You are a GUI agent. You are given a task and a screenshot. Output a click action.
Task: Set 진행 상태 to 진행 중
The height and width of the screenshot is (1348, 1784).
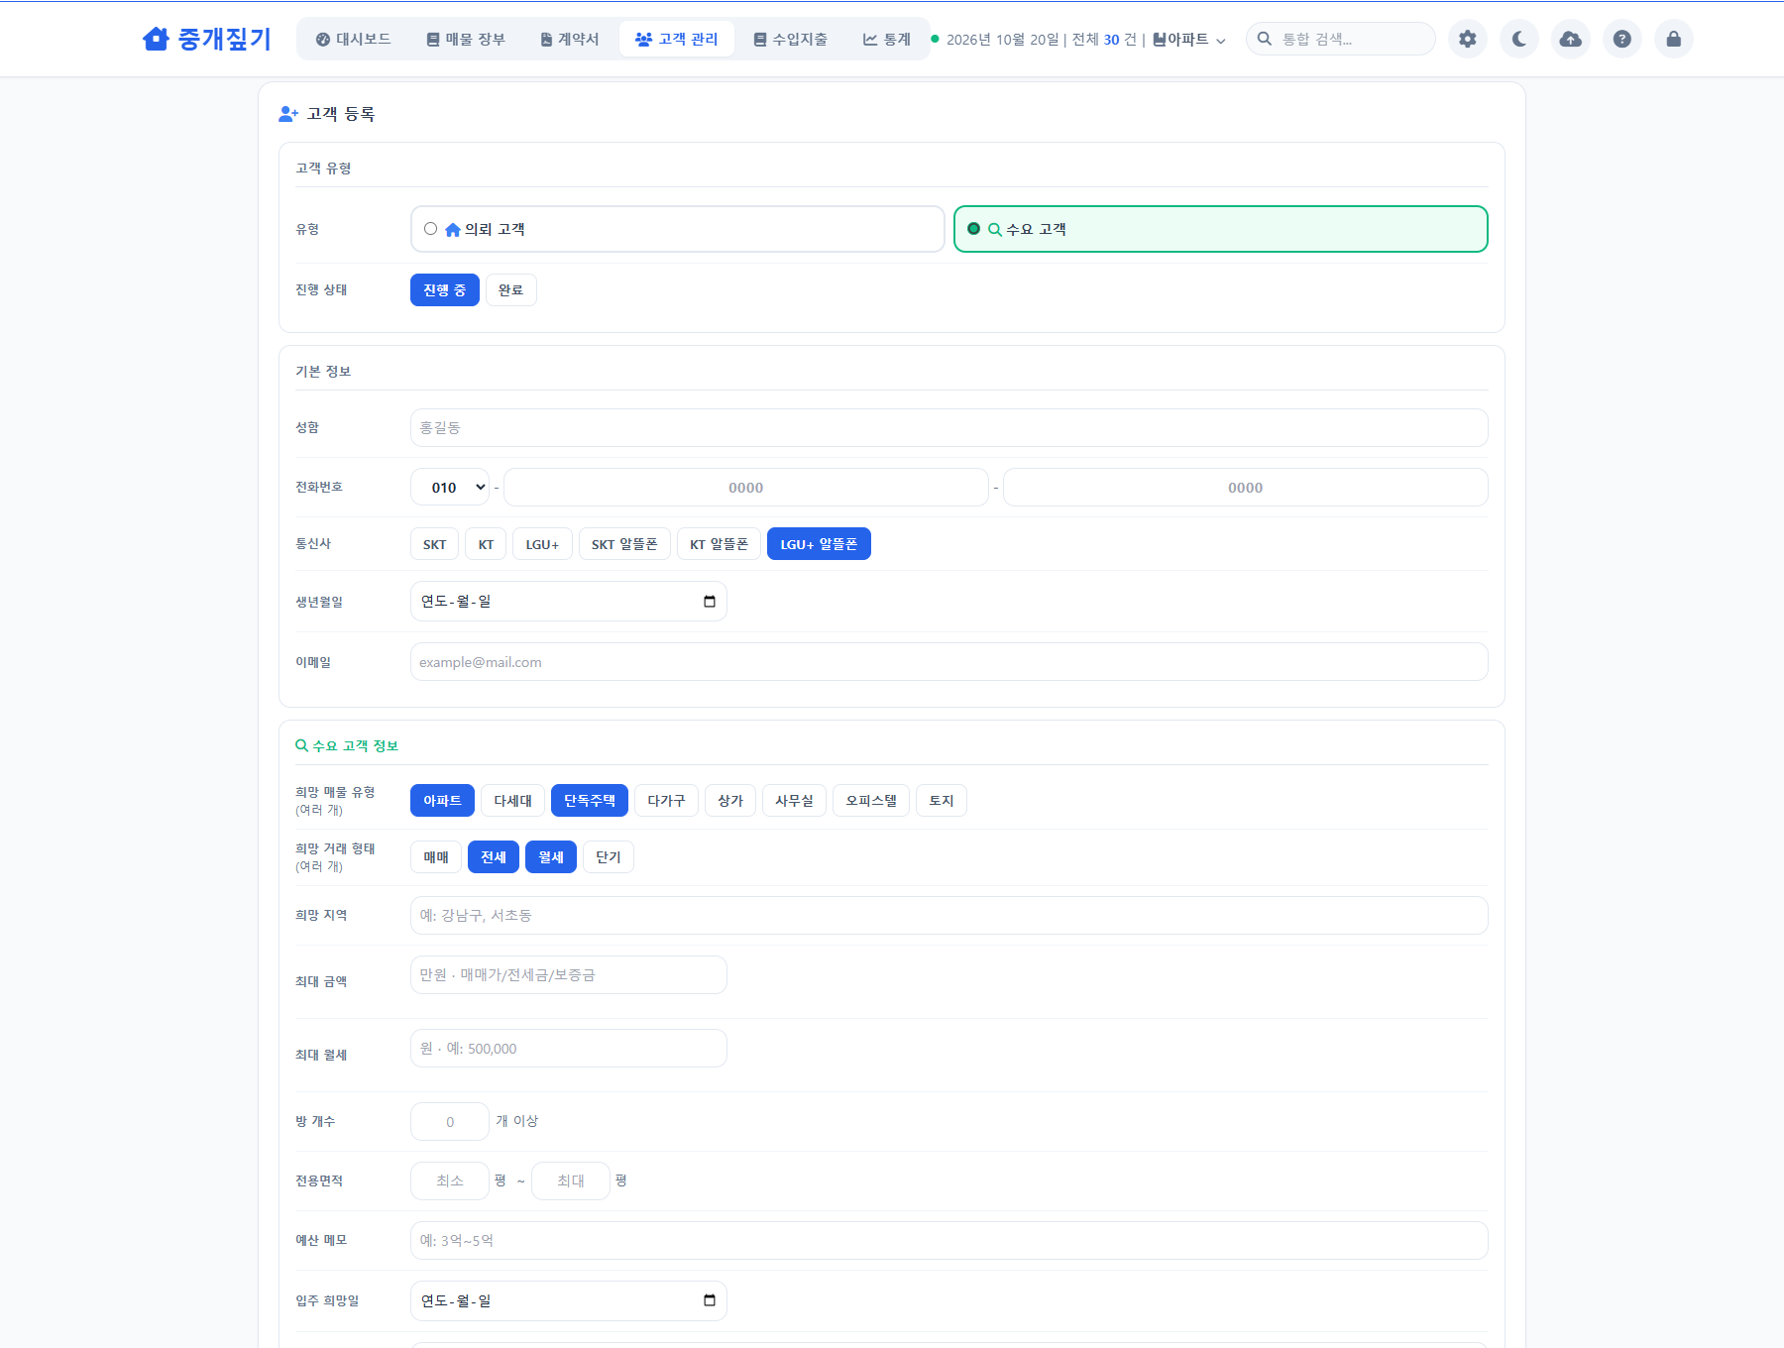[x=444, y=289]
